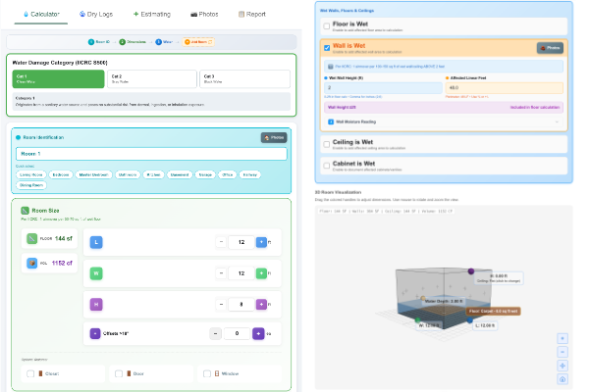Decrease room width with the minus button
Viewport: 589px width, 392px height.
[x=221, y=272]
